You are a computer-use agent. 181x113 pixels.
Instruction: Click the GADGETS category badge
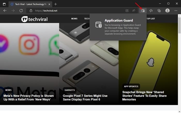click(x=70, y=90)
